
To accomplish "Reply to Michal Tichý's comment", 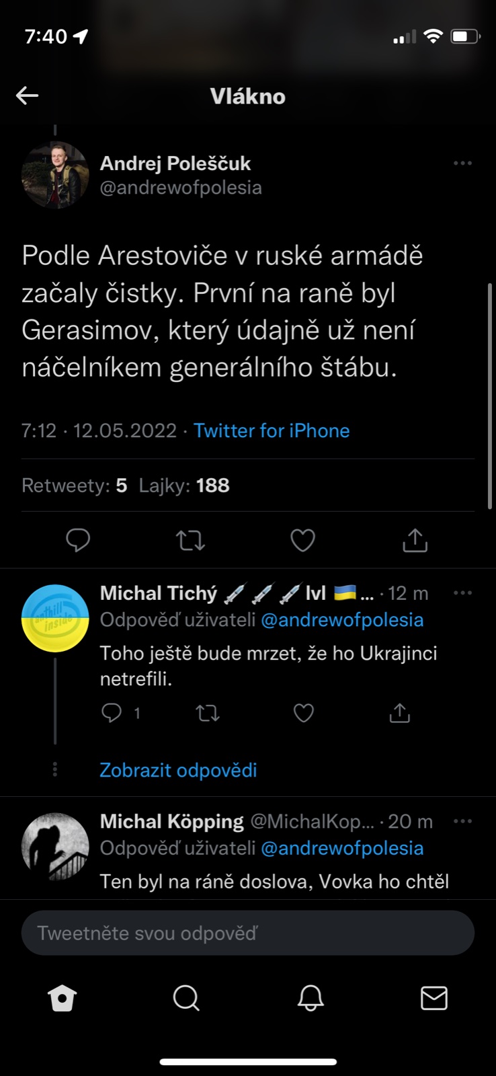I will (112, 713).
